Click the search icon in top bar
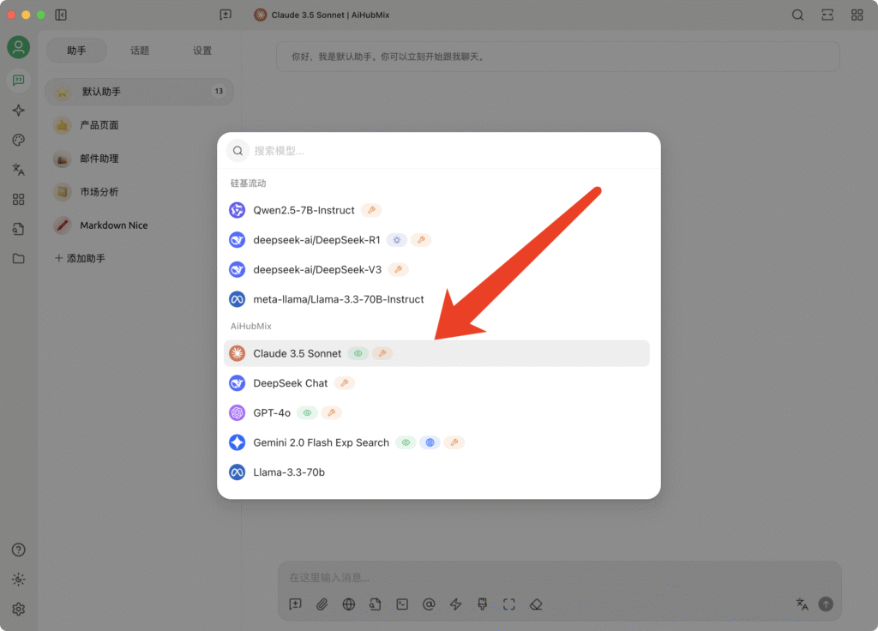The image size is (878, 631). [x=797, y=15]
